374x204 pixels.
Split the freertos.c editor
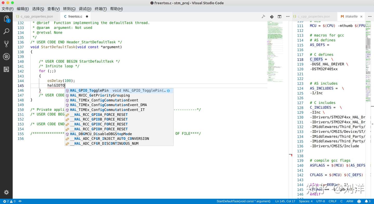279,16
